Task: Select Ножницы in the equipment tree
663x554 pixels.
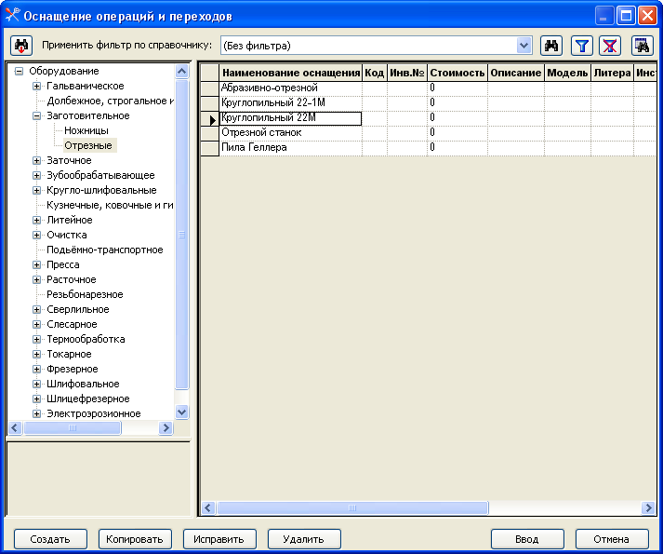Action: [86, 131]
